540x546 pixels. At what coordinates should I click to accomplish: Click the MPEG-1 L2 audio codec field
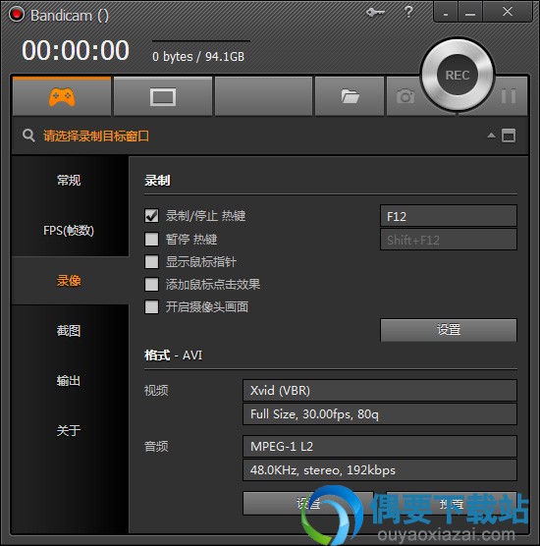click(380, 446)
